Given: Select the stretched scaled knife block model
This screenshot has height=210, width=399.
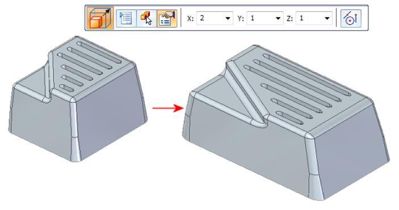Looking at the screenshot, I should tap(285, 123).
